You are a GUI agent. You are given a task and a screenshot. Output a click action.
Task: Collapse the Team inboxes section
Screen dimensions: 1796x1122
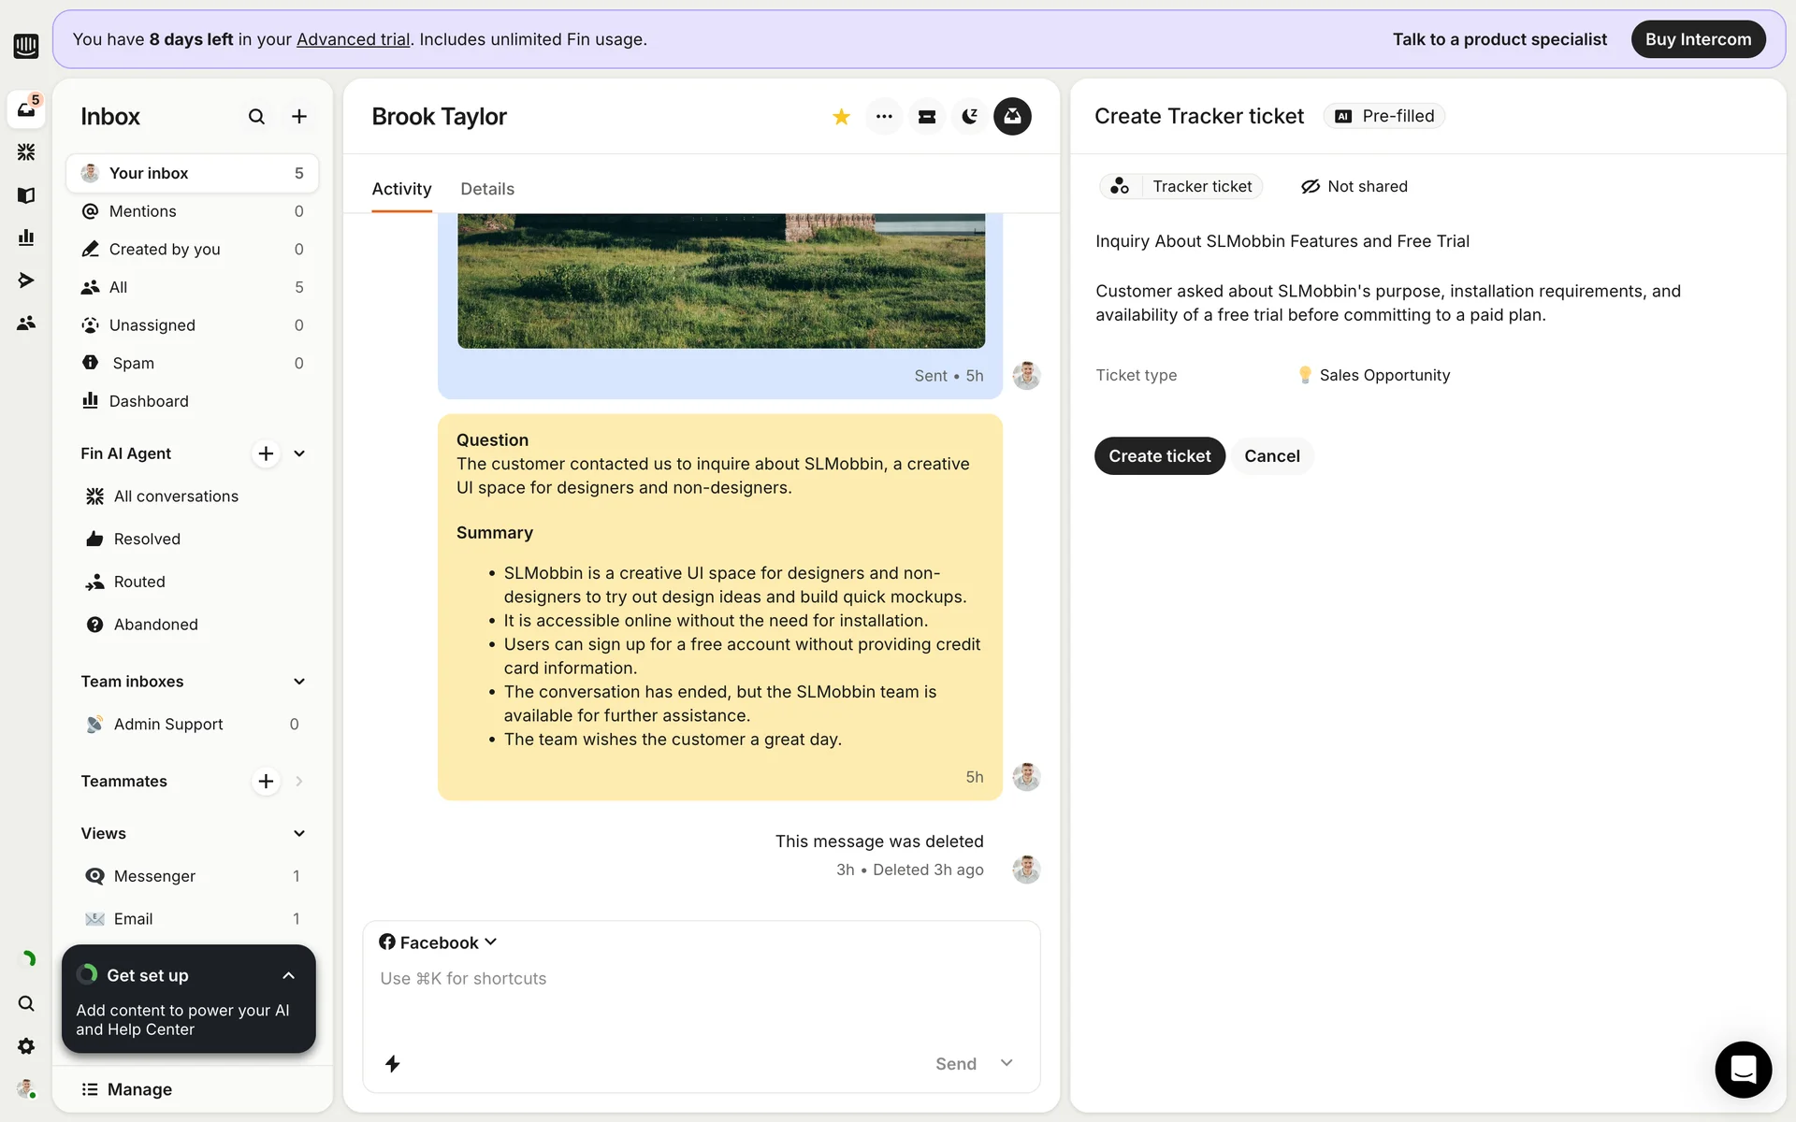point(299,682)
